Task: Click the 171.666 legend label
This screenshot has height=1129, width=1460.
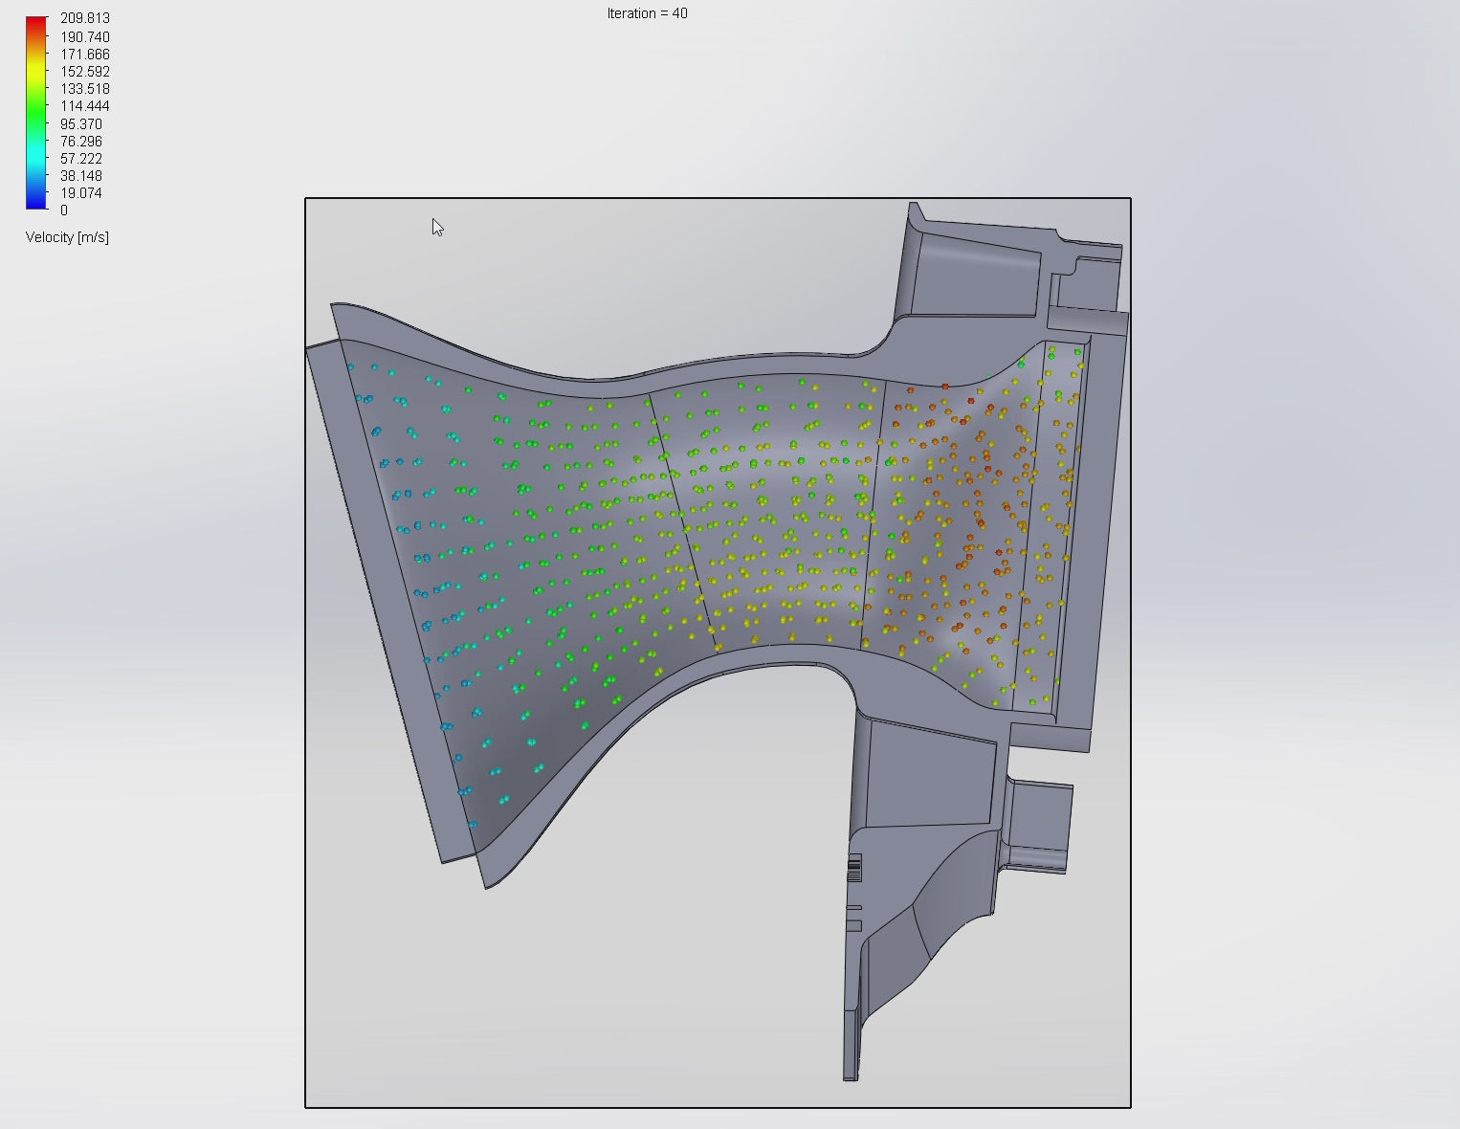Action: click(x=85, y=55)
